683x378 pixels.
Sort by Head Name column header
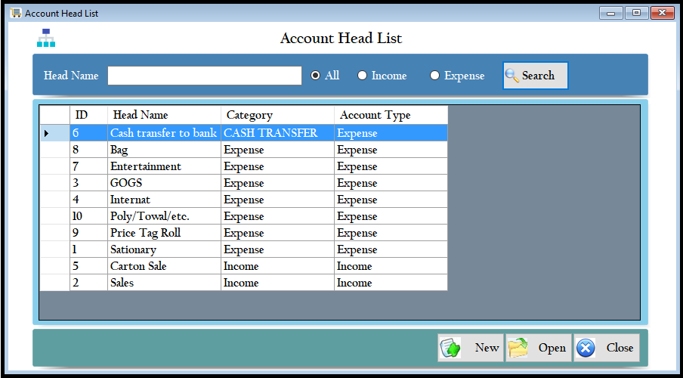pos(164,115)
